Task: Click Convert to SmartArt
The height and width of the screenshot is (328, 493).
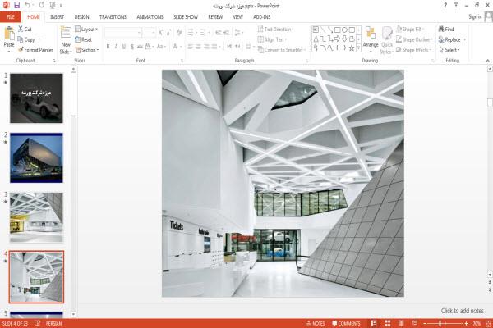Action: pos(282,50)
